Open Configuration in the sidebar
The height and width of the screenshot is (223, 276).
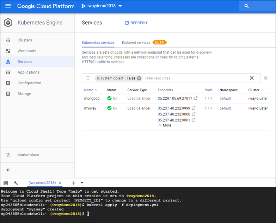(x=29, y=83)
